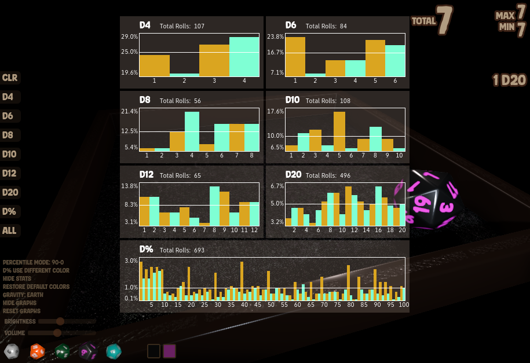Select the orange dice skin icon
Image resolution: width=530 pixels, height=363 pixels.
[37, 351]
